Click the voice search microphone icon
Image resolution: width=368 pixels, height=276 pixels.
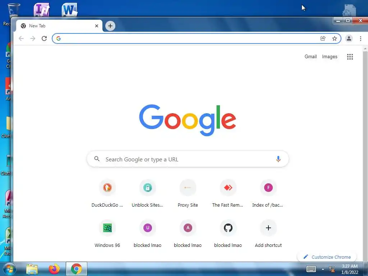pos(278,159)
